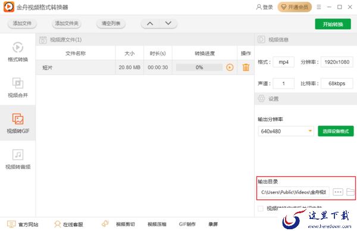Open the 输出分辨率 640x480 dropdown
This screenshot has width=357, height=231.
click(286, 131)
